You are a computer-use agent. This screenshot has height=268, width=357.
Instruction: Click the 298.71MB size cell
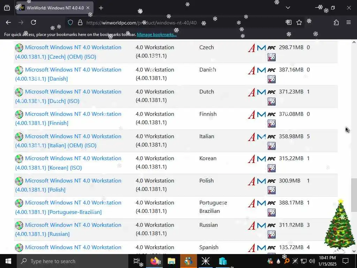click(x=291, y=47)
